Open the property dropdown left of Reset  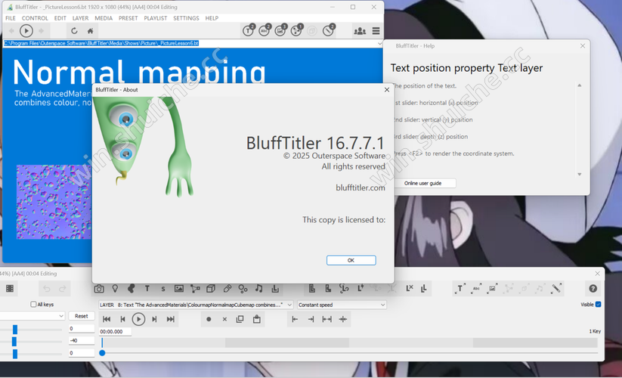click(x=32, y=316)
